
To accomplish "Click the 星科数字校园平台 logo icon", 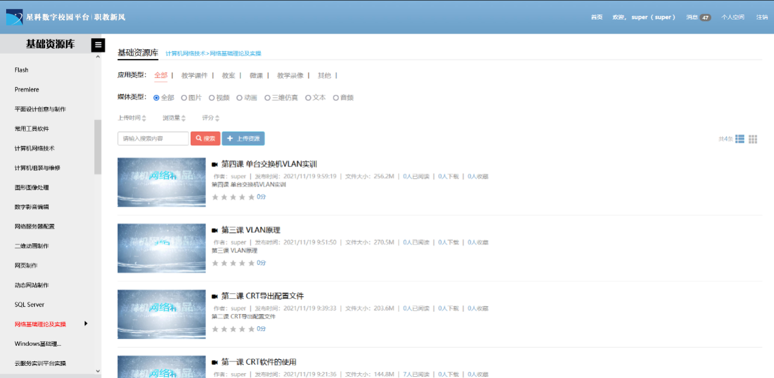I will [14, 17].
